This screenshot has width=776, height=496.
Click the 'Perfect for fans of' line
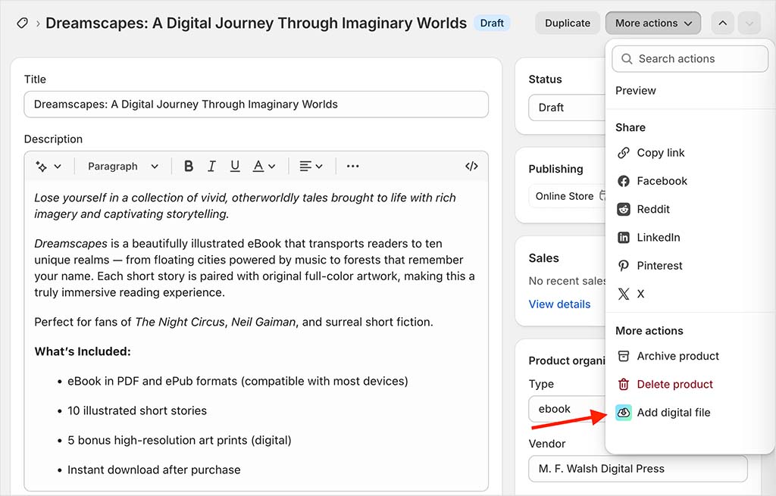click(233, 322)
